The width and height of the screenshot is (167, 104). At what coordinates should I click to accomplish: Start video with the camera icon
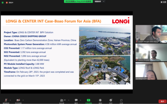[x=18, y=100]
